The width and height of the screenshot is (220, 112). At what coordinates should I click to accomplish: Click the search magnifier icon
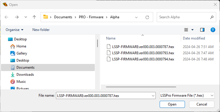tap(212, 17)
